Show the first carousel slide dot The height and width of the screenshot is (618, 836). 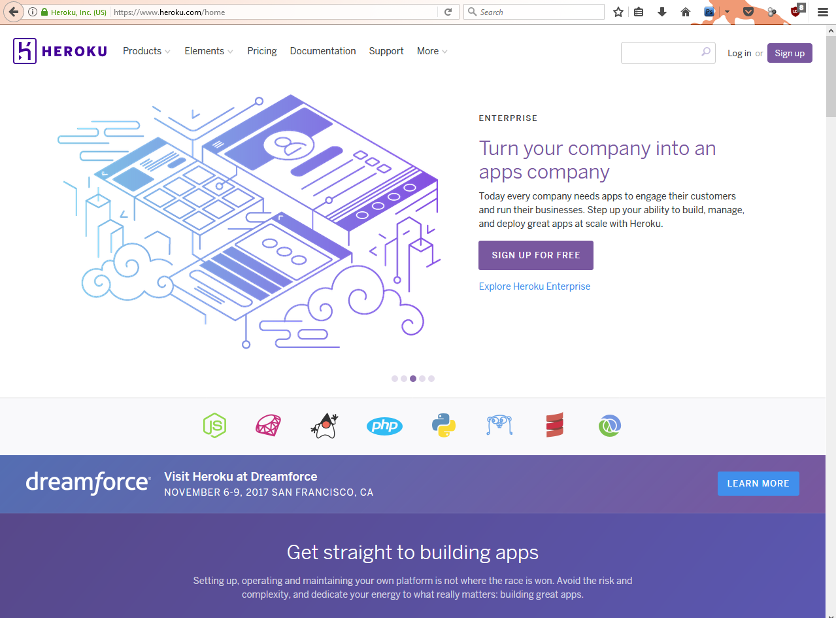395,379
